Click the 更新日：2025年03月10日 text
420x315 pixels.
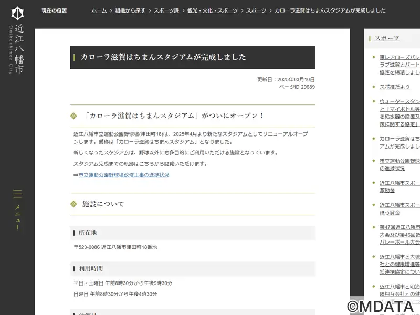(x=286, y=80)
